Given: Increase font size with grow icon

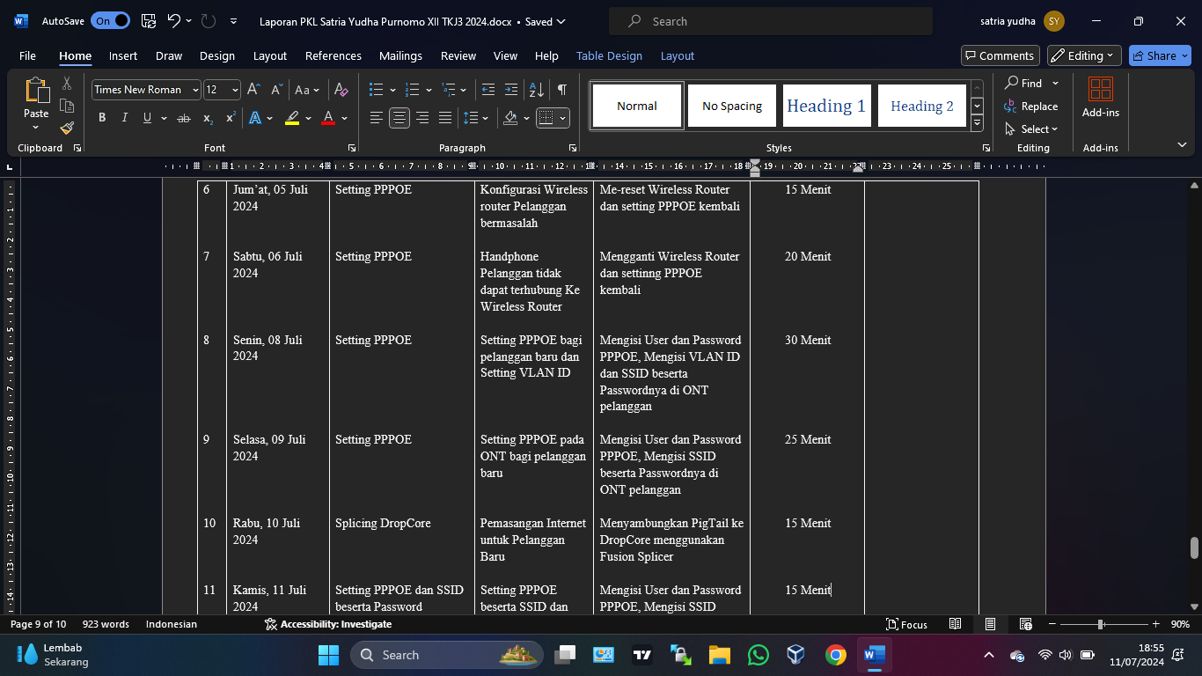Looking at the screenshot, I should point(253,90).
